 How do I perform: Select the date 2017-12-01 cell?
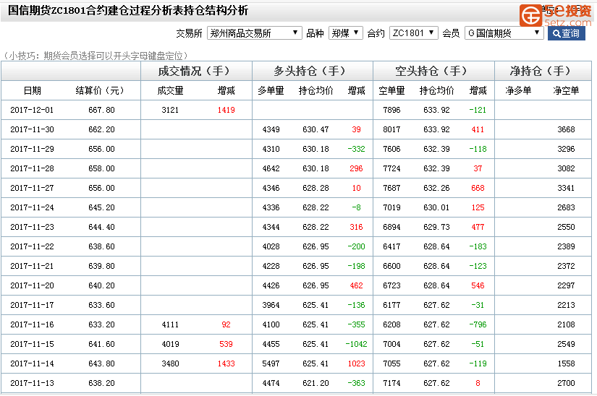point(32,111)
